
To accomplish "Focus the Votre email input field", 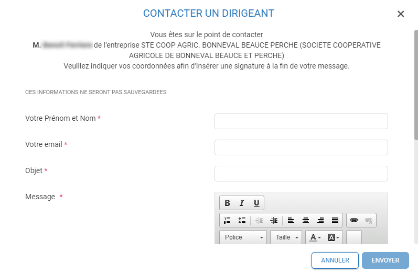I will coord(301,147).
